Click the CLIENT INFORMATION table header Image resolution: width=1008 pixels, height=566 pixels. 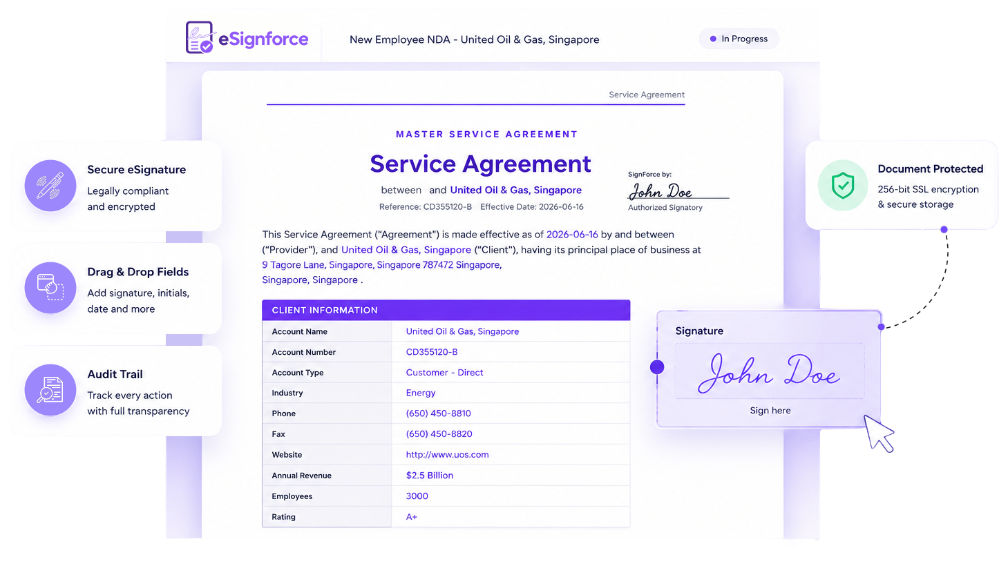pos(446,311)
